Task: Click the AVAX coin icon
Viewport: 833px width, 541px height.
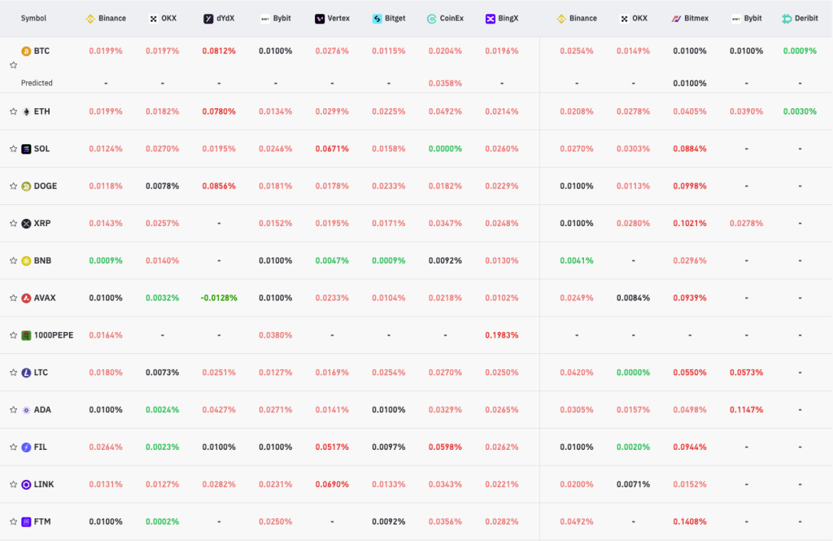Action: pos(26,298)
